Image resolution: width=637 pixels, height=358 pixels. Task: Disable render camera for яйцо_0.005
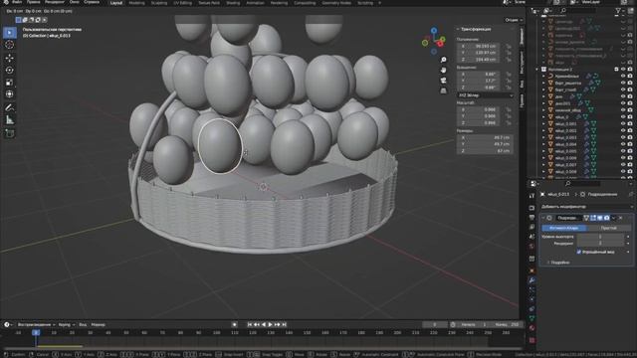630,151
